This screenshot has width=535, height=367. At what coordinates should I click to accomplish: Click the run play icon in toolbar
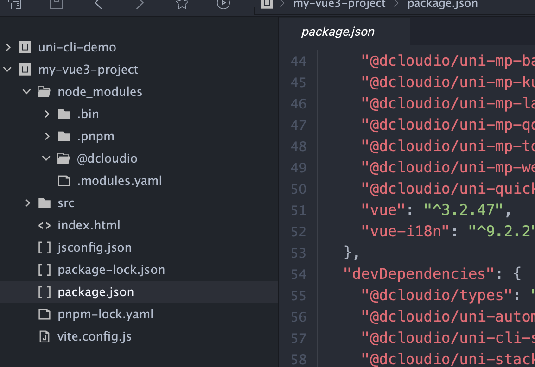tap(223, 4)
